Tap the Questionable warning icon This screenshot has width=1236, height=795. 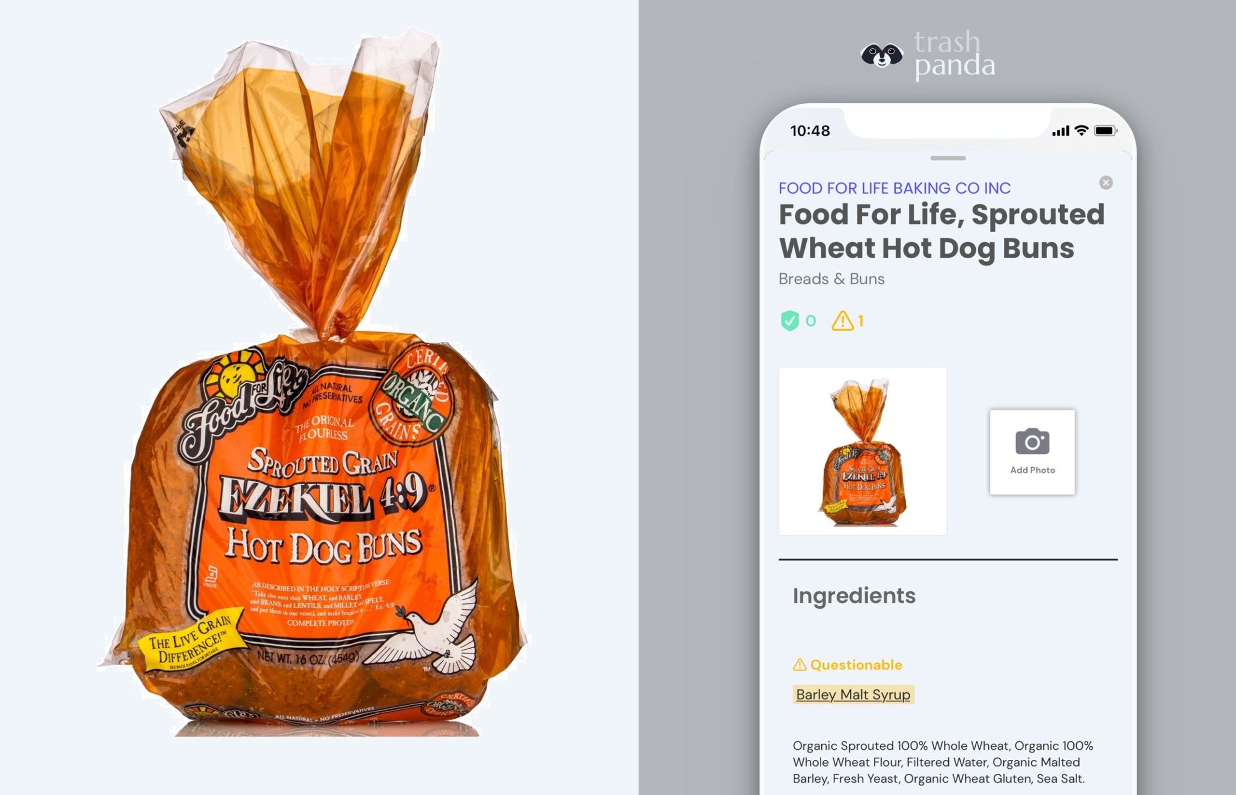coord(799,664)
